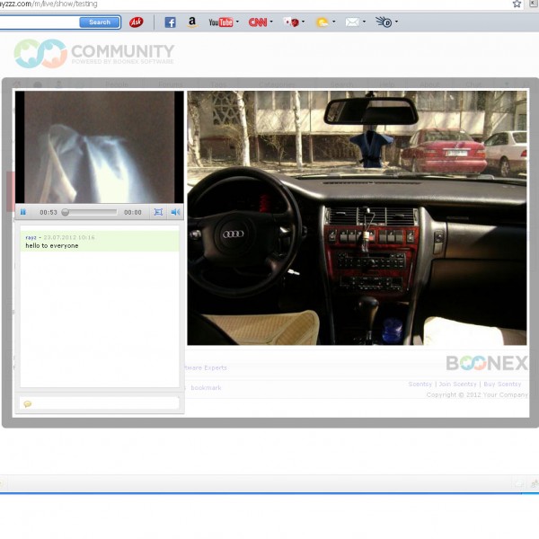Click the email envelope toolbar icon

[x=352, y=22]
